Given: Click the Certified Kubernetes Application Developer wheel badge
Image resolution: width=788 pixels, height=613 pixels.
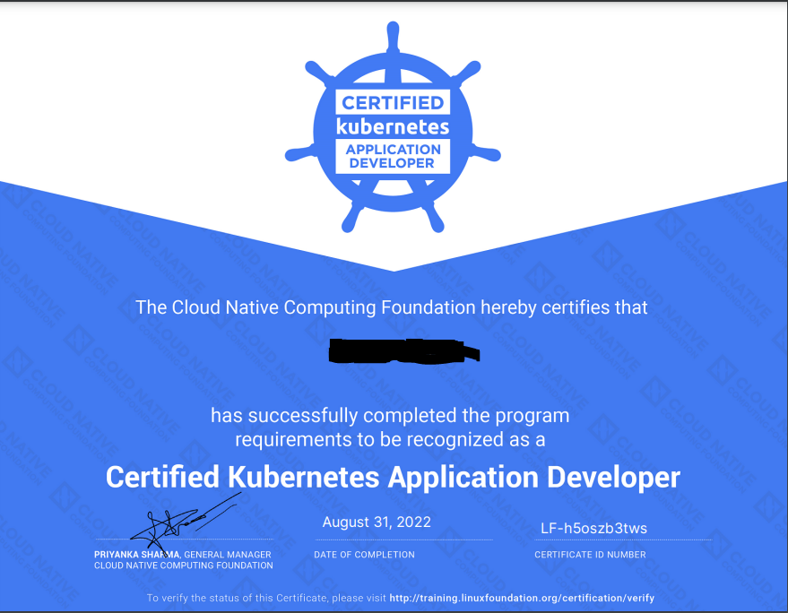Looking at the screenshot, I should 393,127.
